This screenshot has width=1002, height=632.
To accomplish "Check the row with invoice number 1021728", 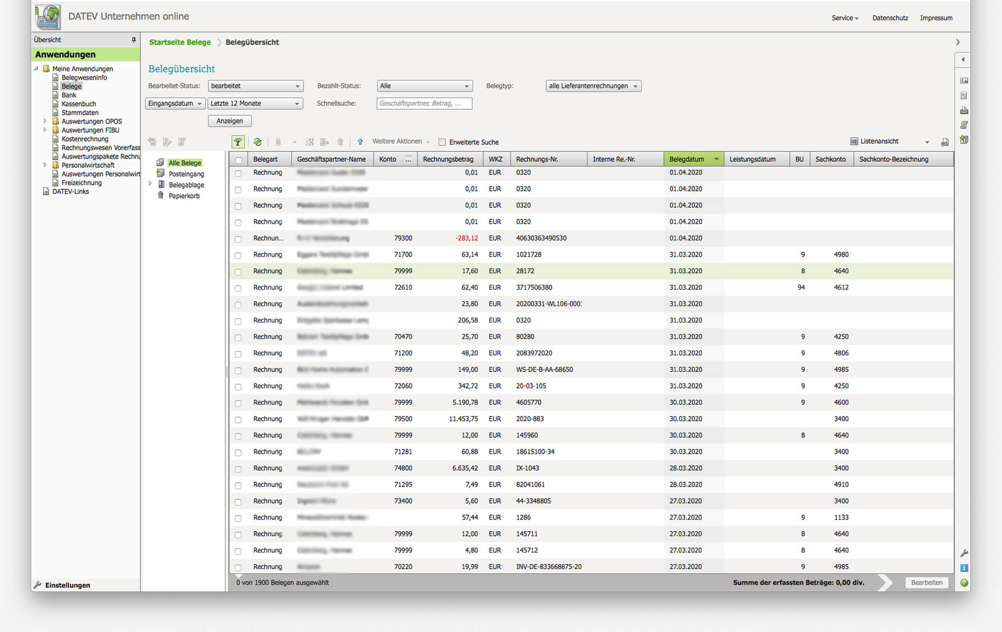I will click(239, 255).
